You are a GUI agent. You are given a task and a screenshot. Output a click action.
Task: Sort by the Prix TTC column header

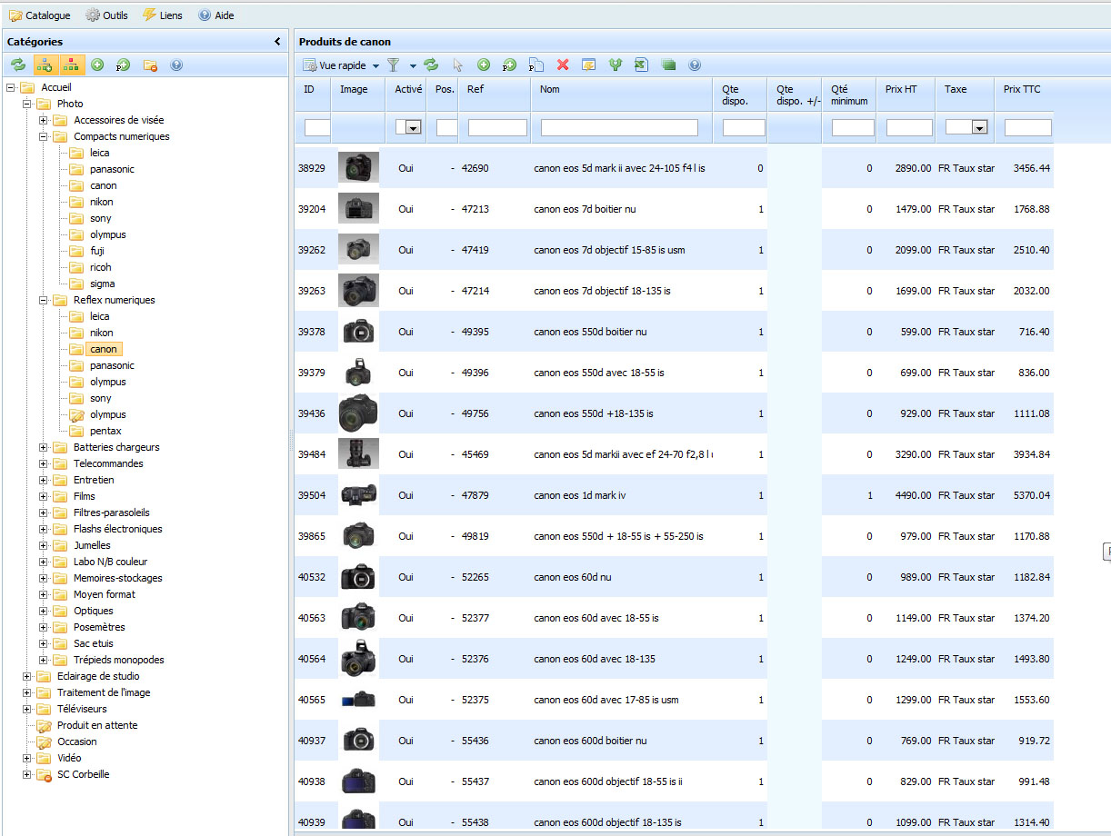(1025, 95)
